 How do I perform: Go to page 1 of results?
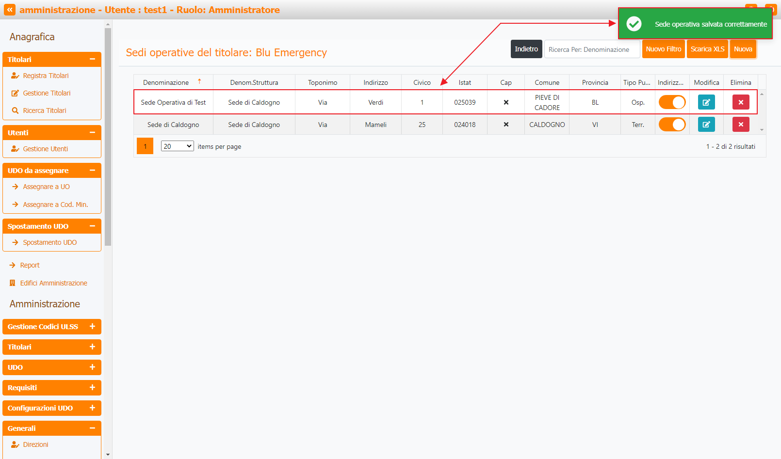145,146
